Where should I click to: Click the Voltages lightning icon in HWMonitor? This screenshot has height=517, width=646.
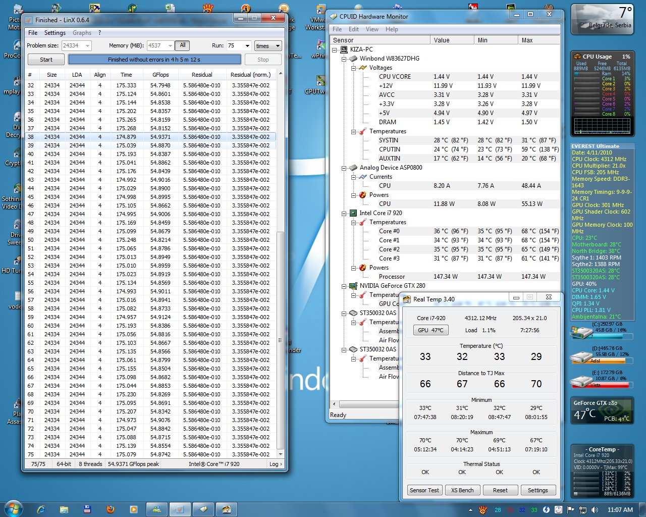363,68
